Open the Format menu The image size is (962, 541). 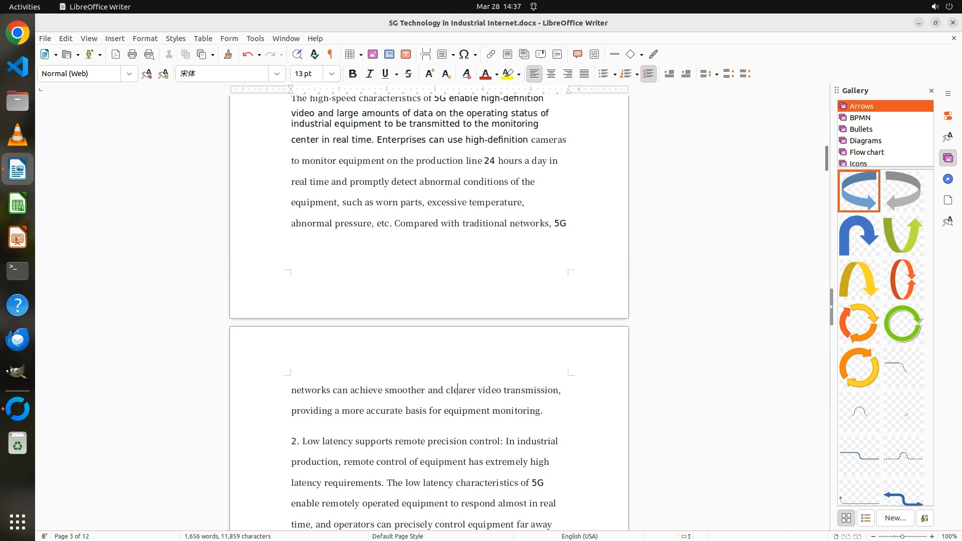[145, 38]
